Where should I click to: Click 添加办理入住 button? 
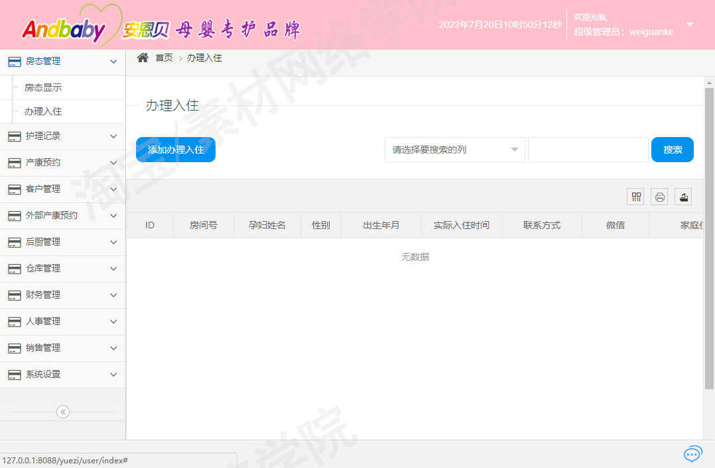(176, 150)
